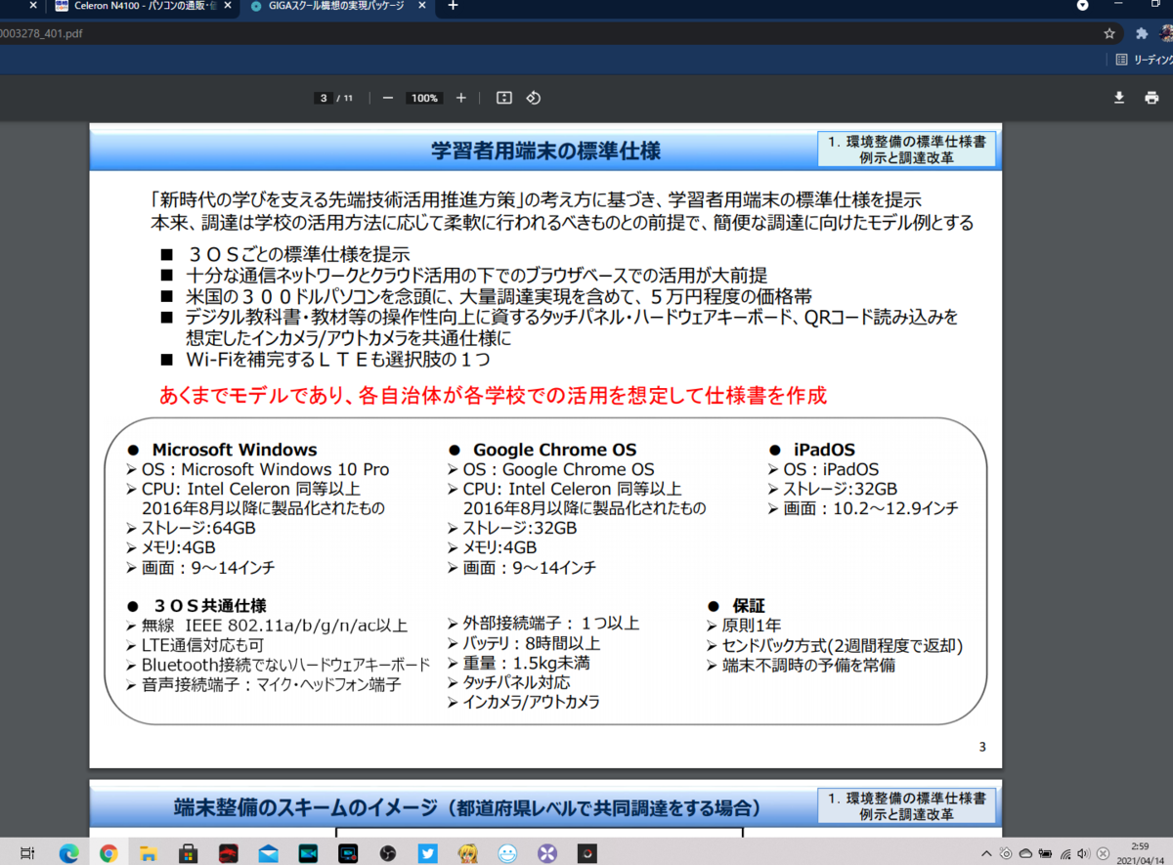
Task: Click the 保証 heading
Action: (x=749, y=605)
